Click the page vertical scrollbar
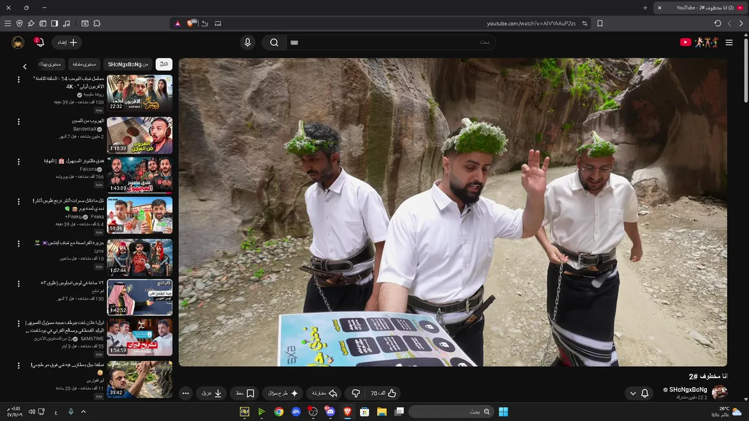The image size is (749, 421). (745, 70)
